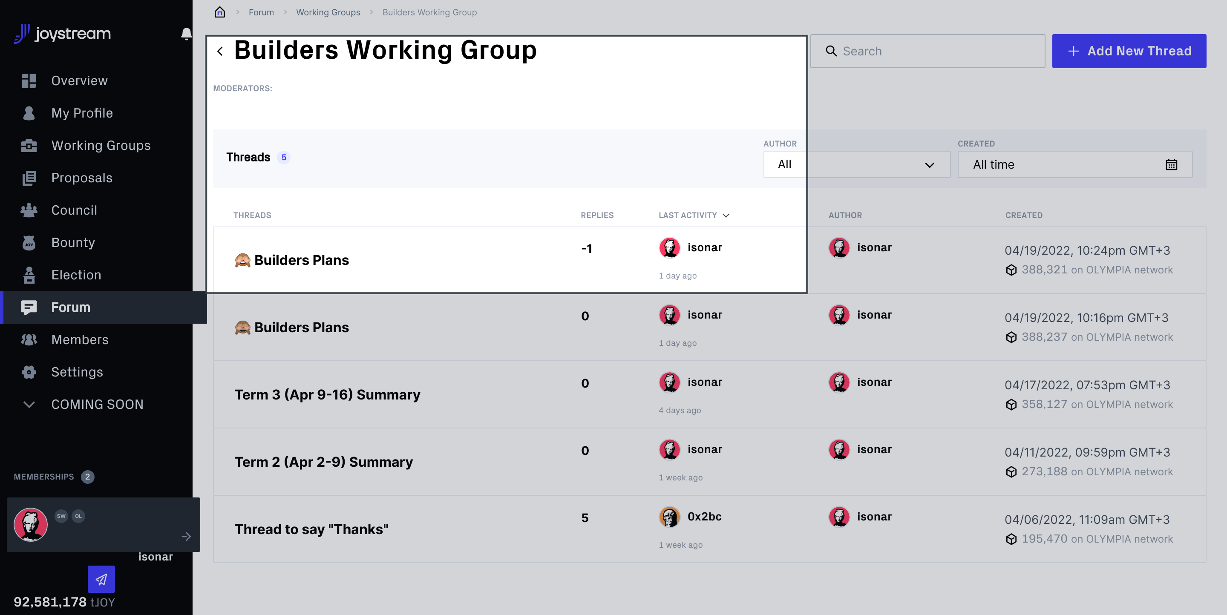Click Working Groups breadcrumb link
The image size is (1227, 615).
(x=328, y=12)
